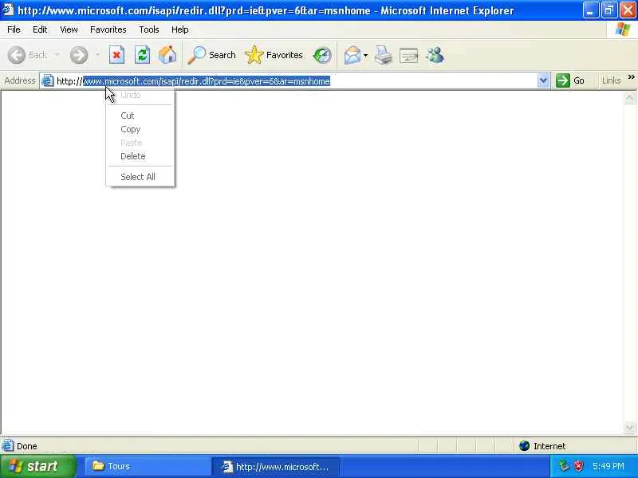
Task: Click the Windows flag logo throbber
Action: [623, 29]
